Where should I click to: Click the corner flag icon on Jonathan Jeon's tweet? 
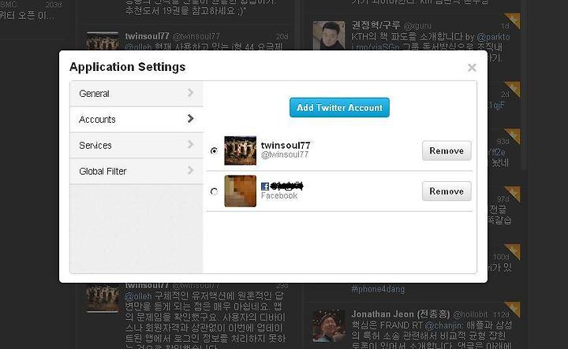click(x=513, y=310)
